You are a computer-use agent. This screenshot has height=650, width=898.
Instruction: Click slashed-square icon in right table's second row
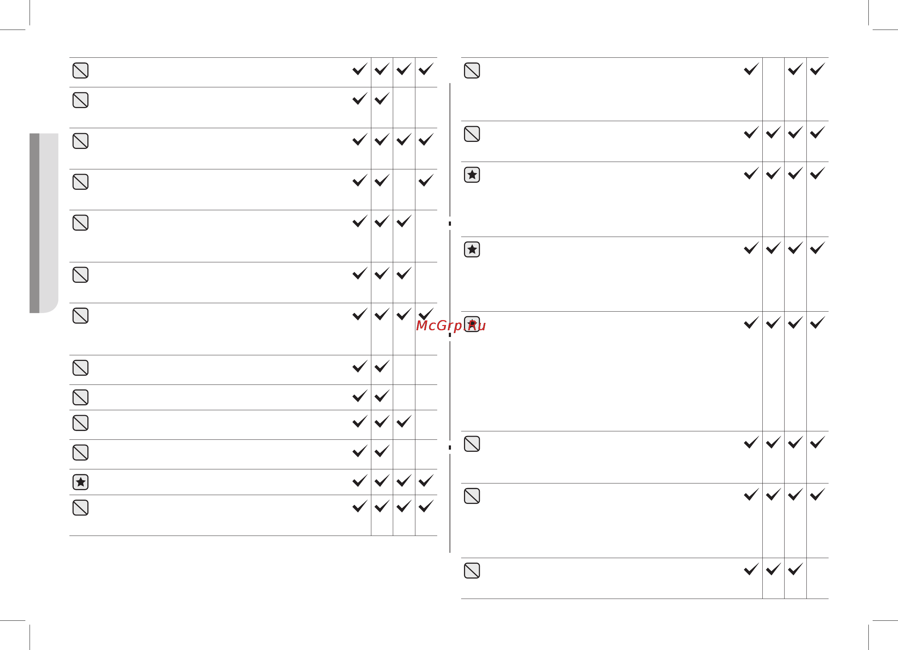pos(472,134)
